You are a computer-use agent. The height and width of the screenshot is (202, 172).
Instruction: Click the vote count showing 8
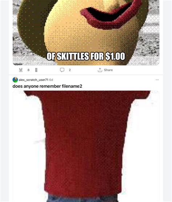point(29,70)
